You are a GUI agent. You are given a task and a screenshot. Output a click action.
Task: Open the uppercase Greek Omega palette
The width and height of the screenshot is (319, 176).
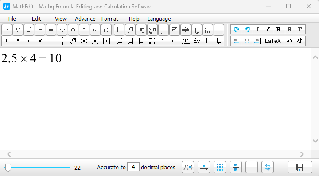pos(106,30)
